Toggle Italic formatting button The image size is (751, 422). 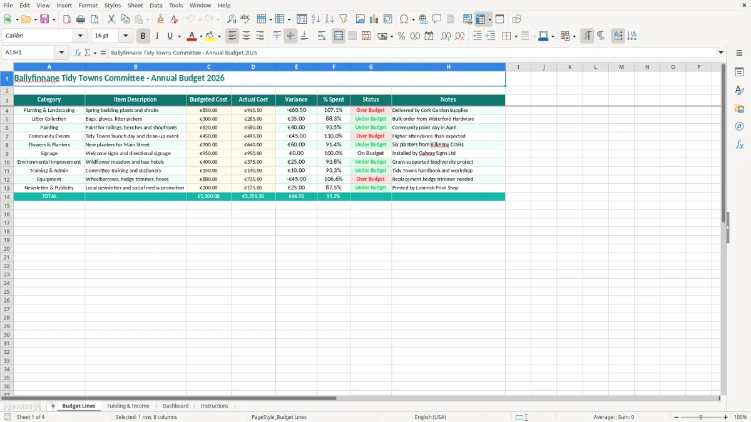[x=157, y=36]
